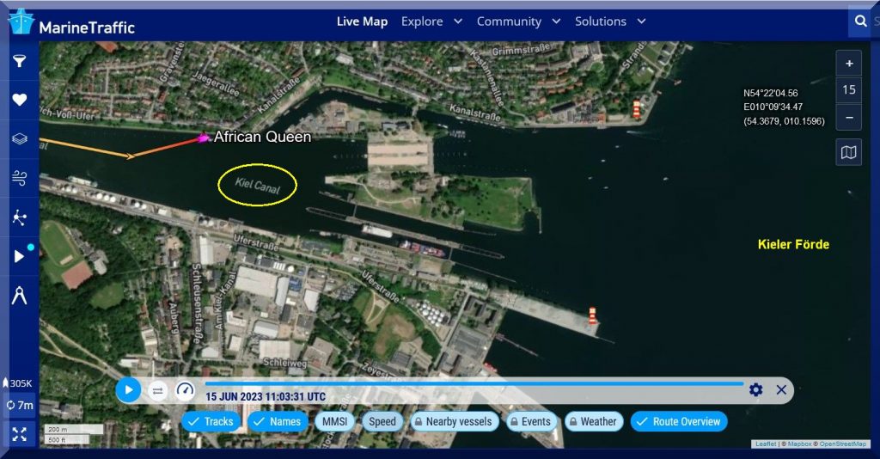Expand the Explore dropdown menu
This screenshot has height=459, width=880.
(x=431, y=21)
